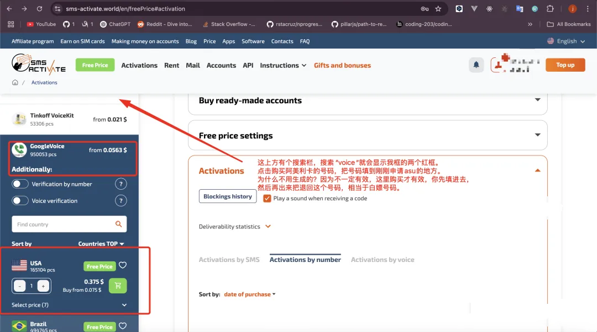The height and width of the screenshot is (332, 597).
Task: Click the home breadcrumb icon
Action: tap(15, 82)
